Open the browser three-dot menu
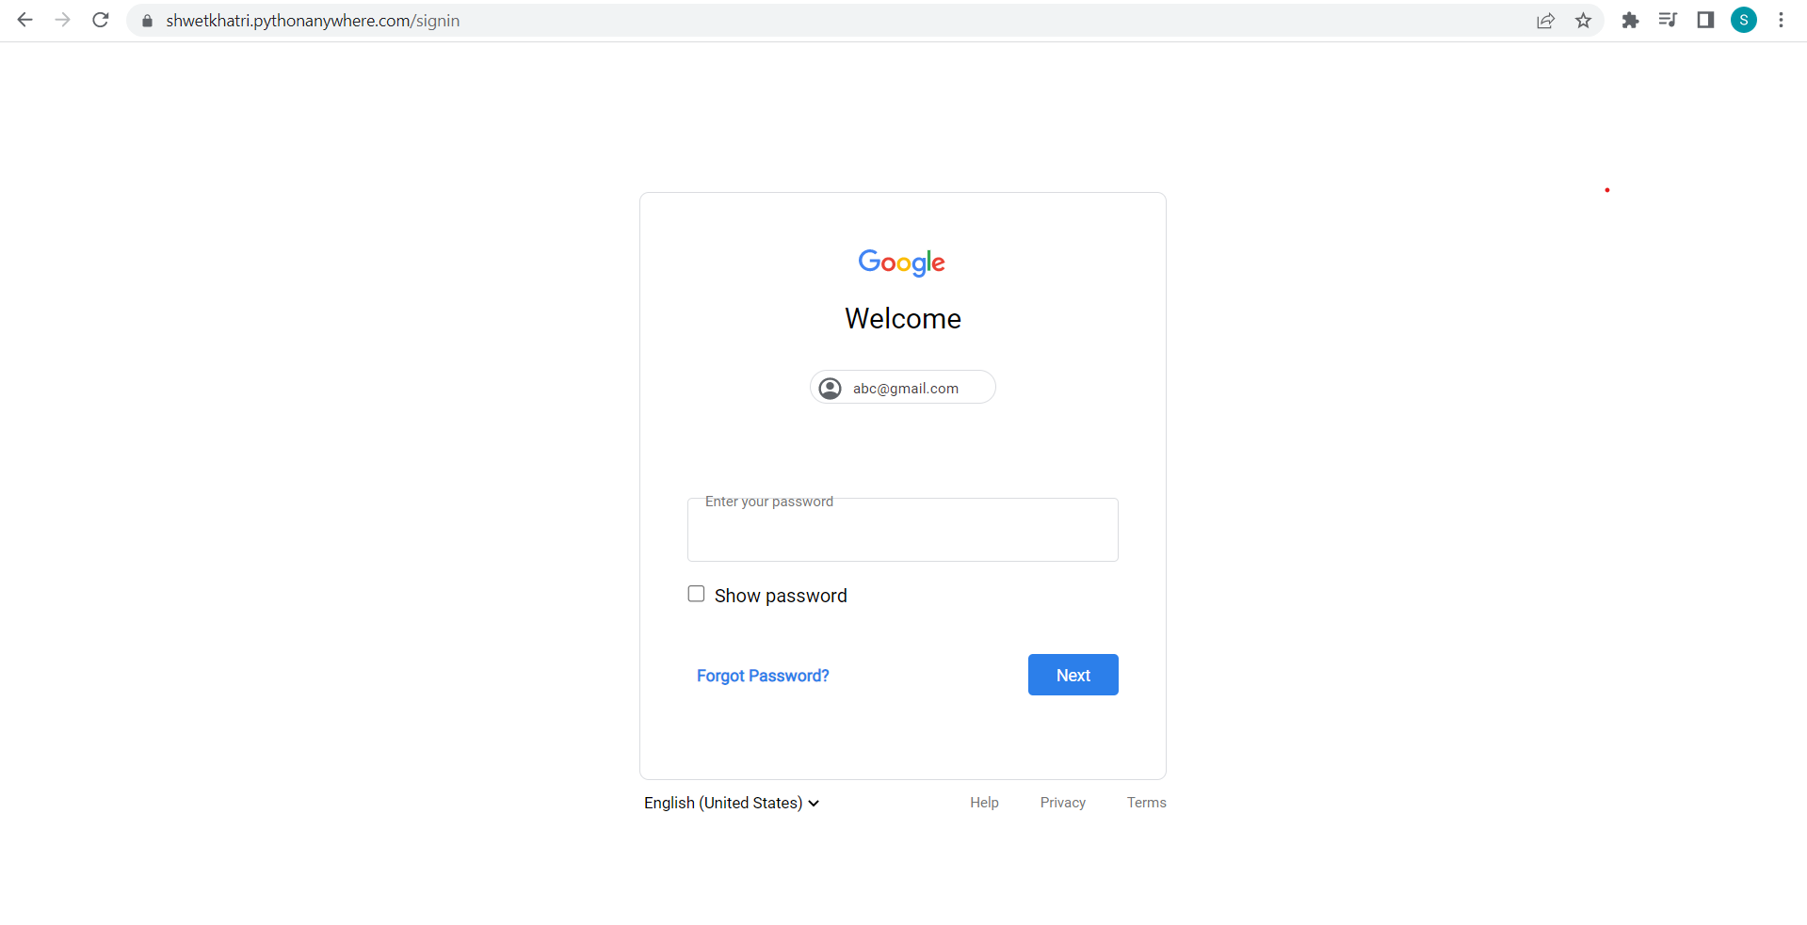Image resolution: width=1807 pixels, height=925 pixels. pyautogui.click(x=1781, y=20)
